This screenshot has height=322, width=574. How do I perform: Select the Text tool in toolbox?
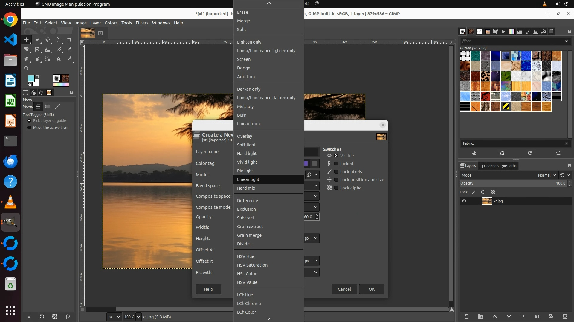click(x=59, y=59)
